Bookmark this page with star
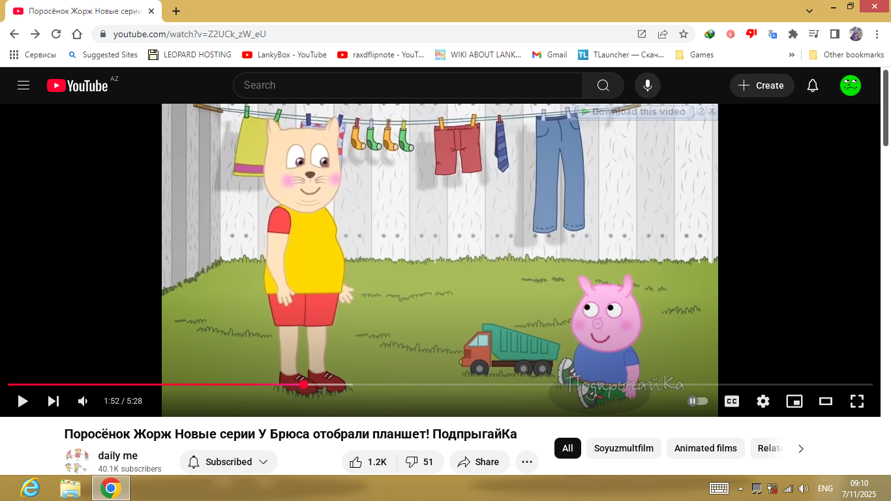Image resolution: width=891 pixels, height=501 pixels. click(x=684, y=34)
